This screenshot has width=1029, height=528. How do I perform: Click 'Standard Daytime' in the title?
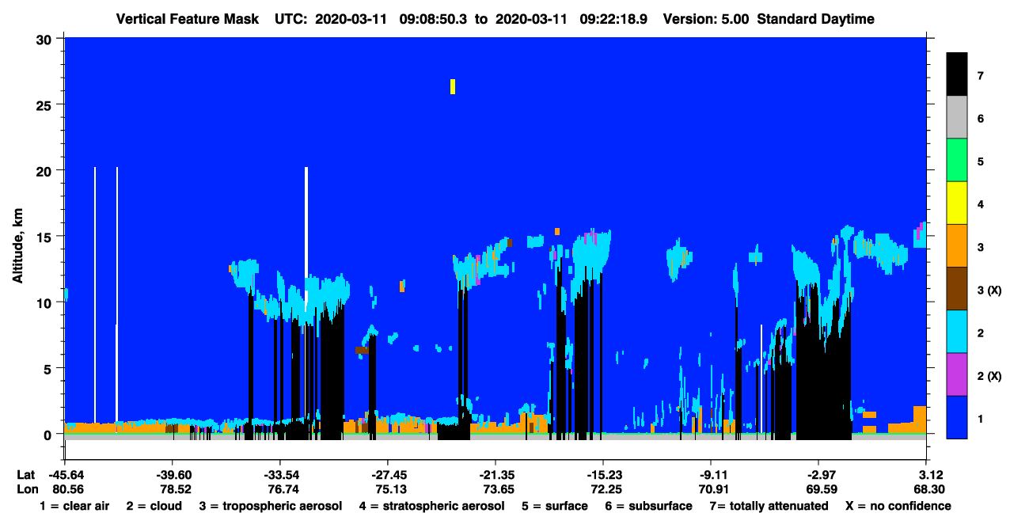(x=815, y=19)
